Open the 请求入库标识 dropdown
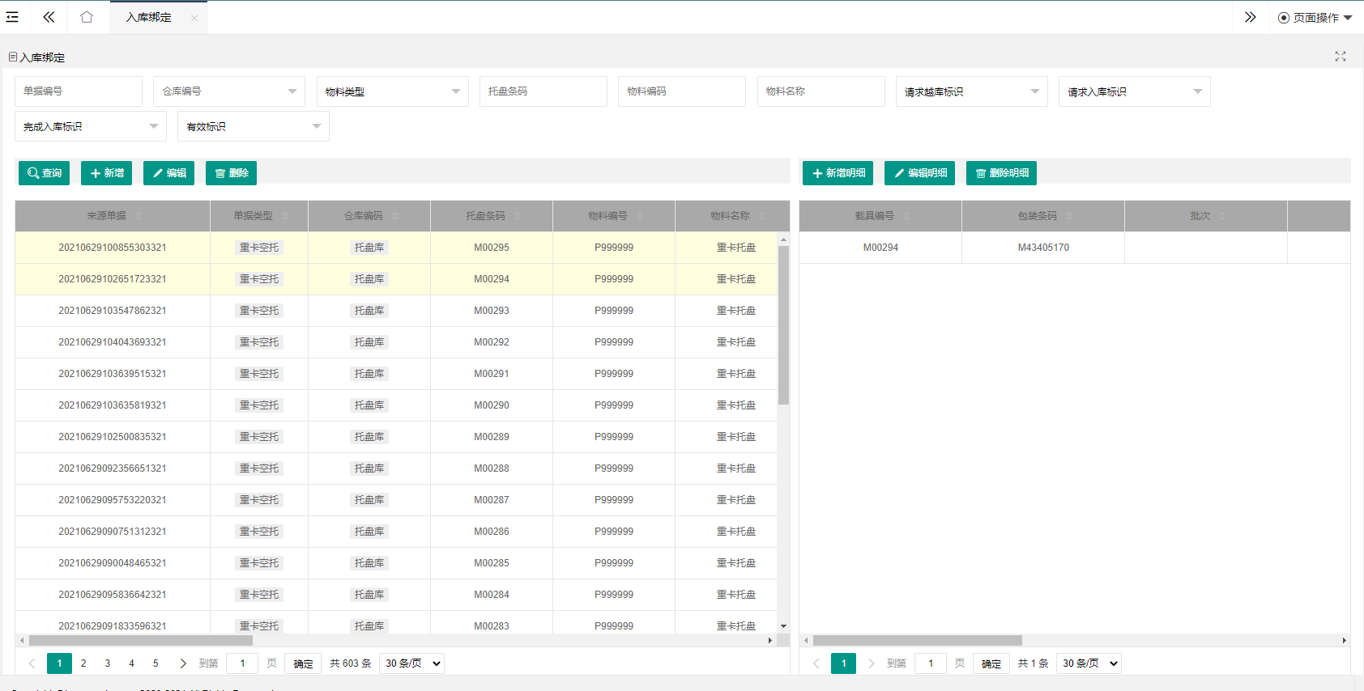This screenshot has height=691, width=1364. (1135, 91)
